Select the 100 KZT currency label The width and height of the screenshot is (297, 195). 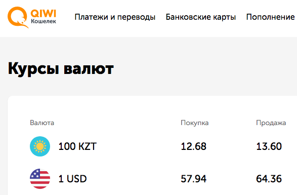tap(77, 146)
